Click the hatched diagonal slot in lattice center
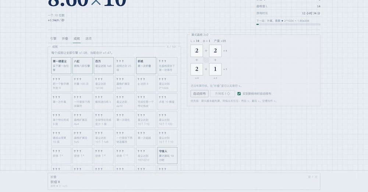Screen dimensions: 368x192 206,60
